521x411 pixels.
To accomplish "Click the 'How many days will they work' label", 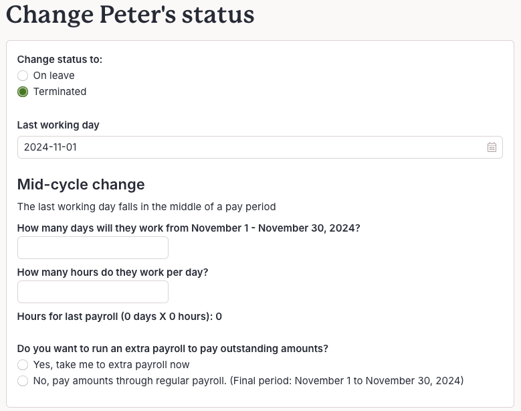I will pyautogui.click(x=189, y=228).
